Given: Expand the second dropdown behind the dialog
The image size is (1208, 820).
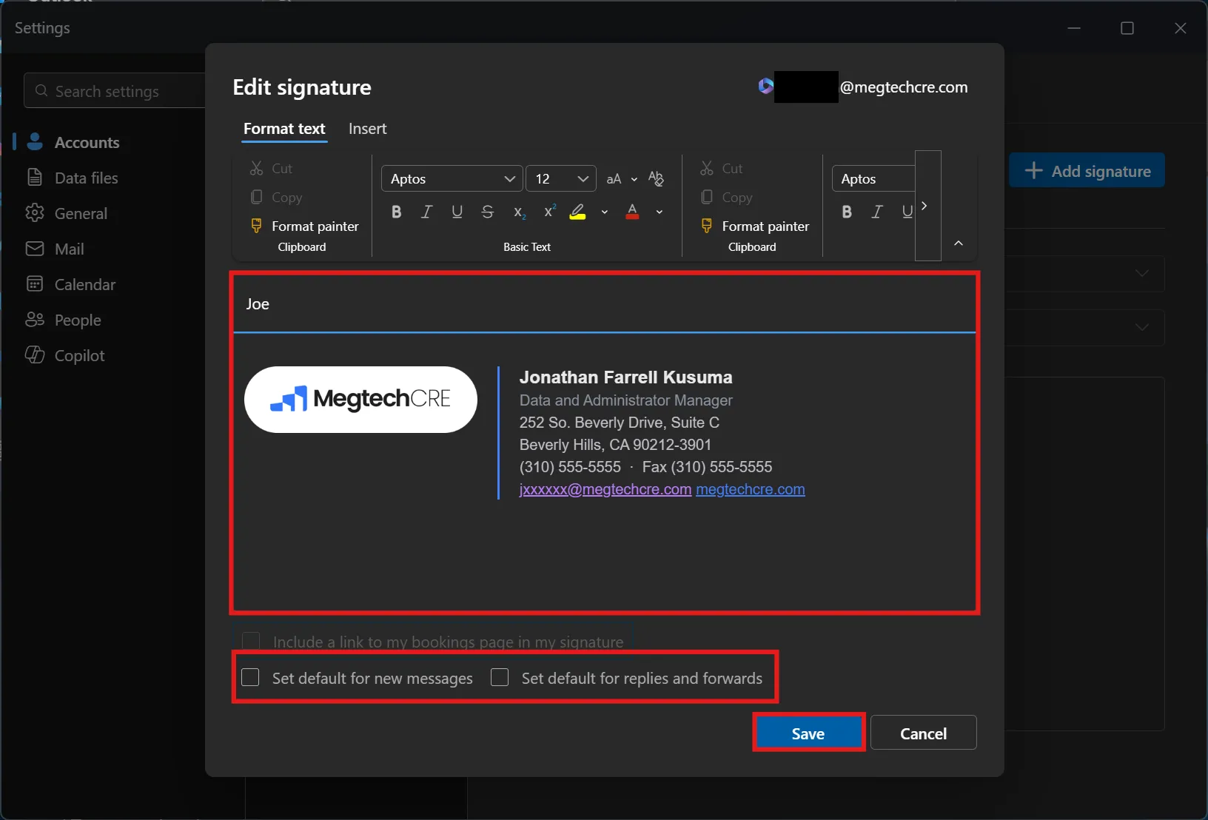Looking at the screenshot, I should click(x=1142, y=327).
